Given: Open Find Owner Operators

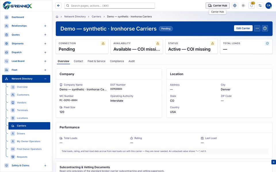Looking at the screenshot, I should pos(29,149).
